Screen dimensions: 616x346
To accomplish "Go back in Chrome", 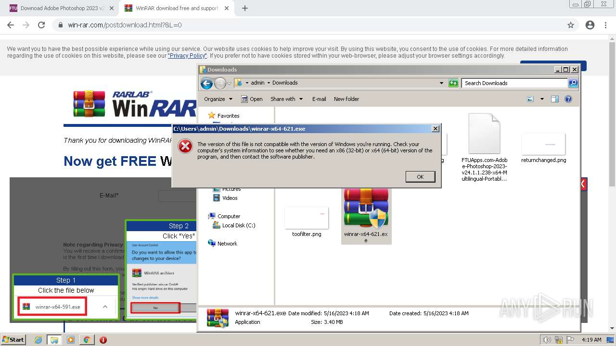I will [11, 25].
